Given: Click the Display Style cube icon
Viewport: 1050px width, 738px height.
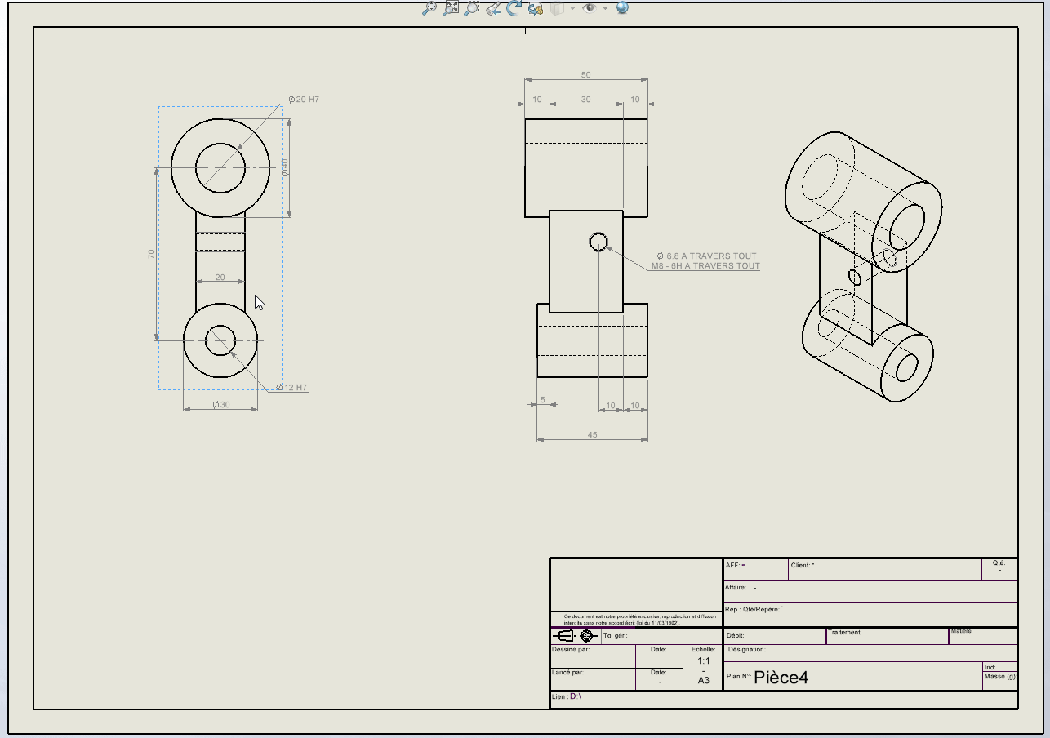Looking at the screenshot, I should click(x=558, y=8).
